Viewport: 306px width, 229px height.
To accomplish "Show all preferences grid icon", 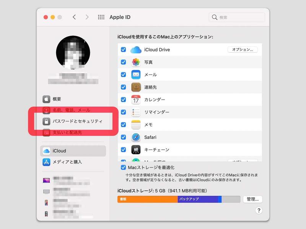I will pos(101,17).
